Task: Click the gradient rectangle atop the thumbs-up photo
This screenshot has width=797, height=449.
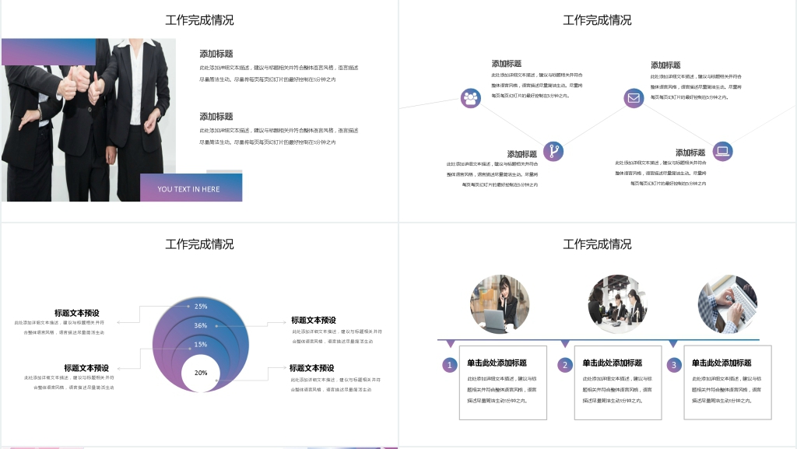Action: pos(48,52)
